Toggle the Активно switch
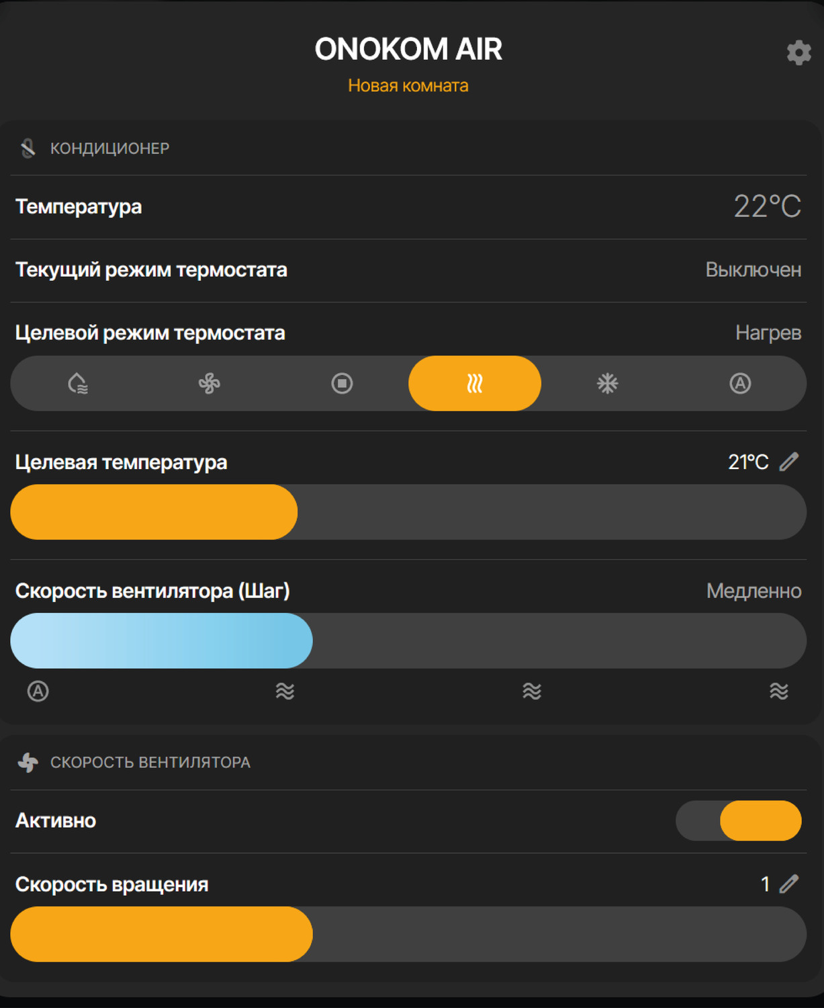The image size is (824, 1008). pos(739,820)
